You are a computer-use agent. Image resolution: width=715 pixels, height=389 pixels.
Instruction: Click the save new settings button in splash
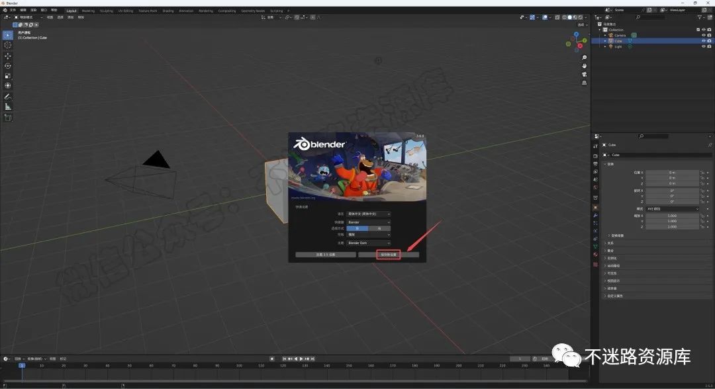389,255
